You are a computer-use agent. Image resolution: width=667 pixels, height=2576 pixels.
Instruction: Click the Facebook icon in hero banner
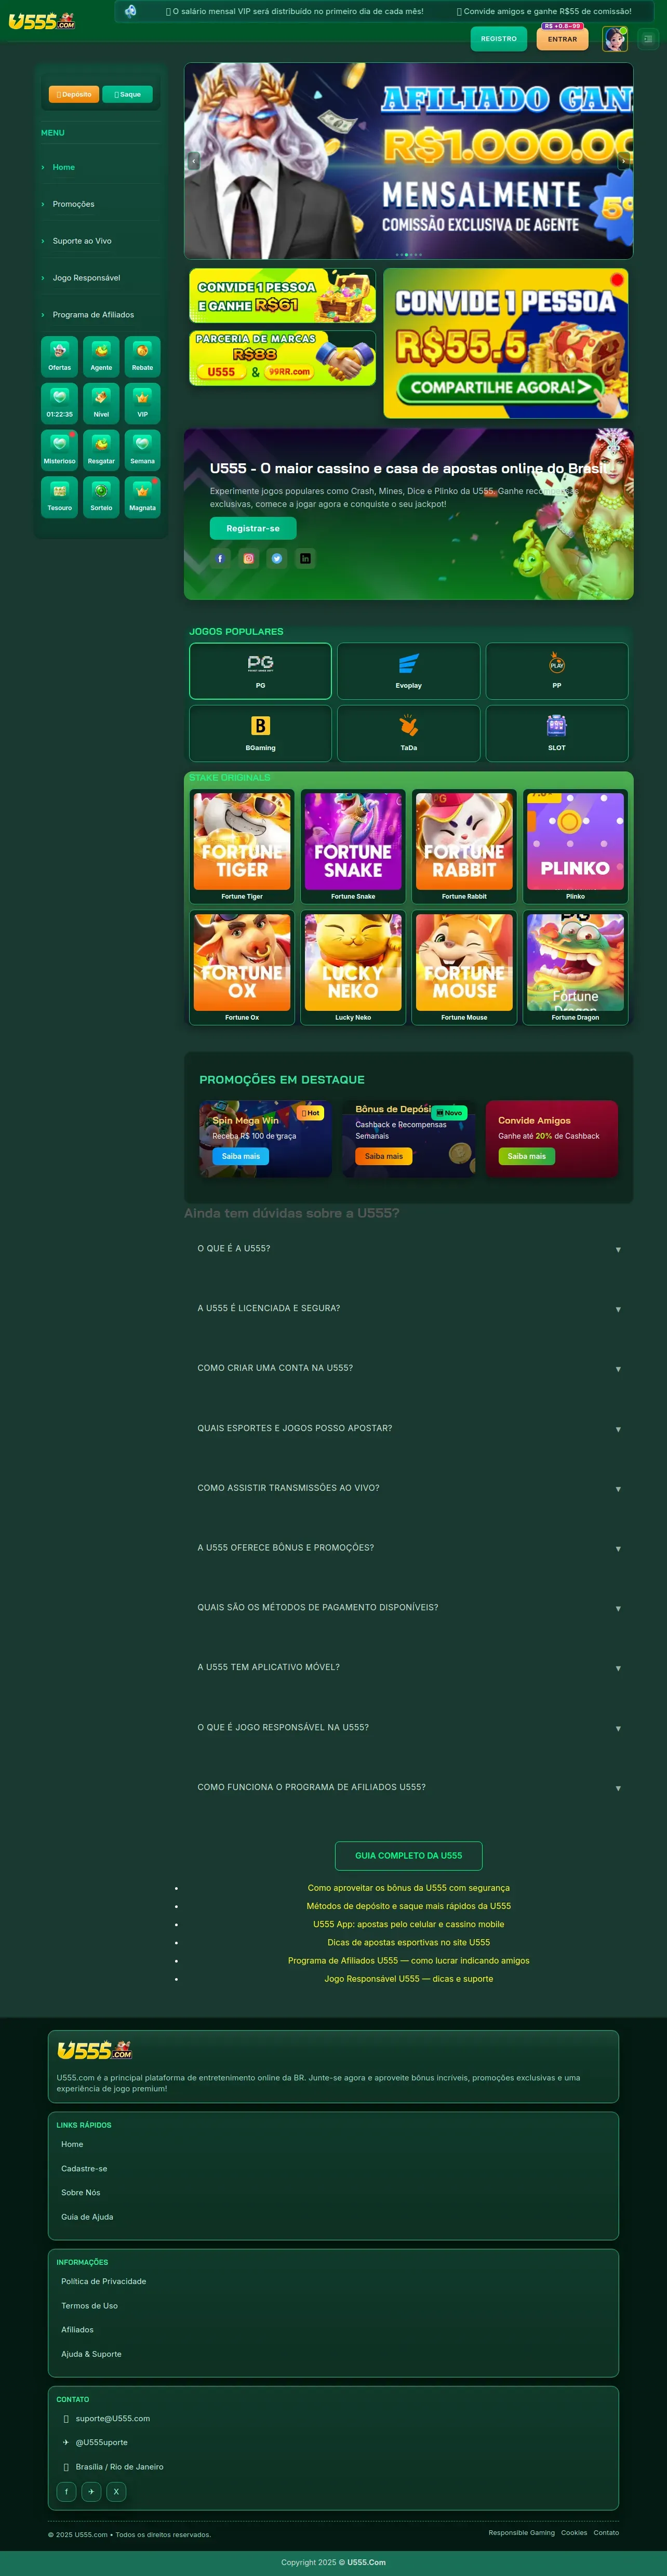pyautogui.click(x=220, y=558)
